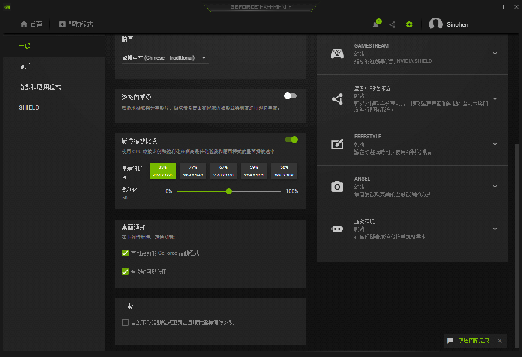Check the automatic driver download checkbox
Image resolution: width=522 pixels, height=357 pixels.
pos(125,322)
